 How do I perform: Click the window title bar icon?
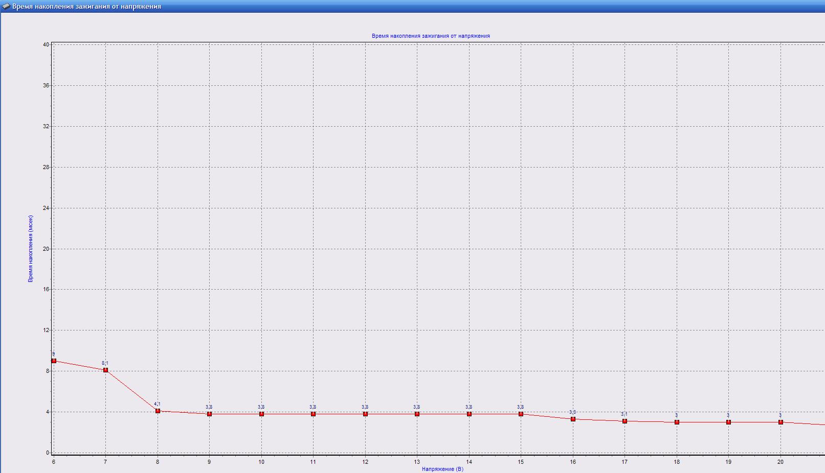(x=6, y=6)
